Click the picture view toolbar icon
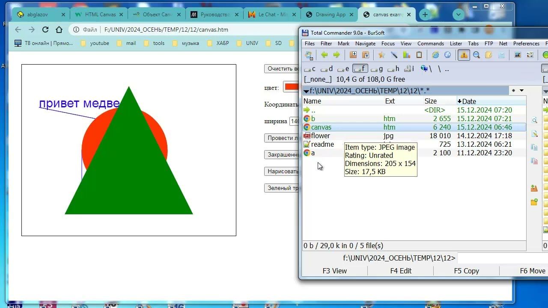Viewport: 548px width, 308px height. [x=517, y=55]
